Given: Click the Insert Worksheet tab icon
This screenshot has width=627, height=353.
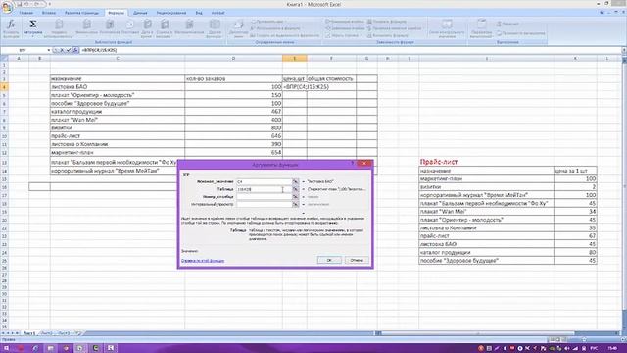Looking at the screenshot, I should (x=78, y=333).
